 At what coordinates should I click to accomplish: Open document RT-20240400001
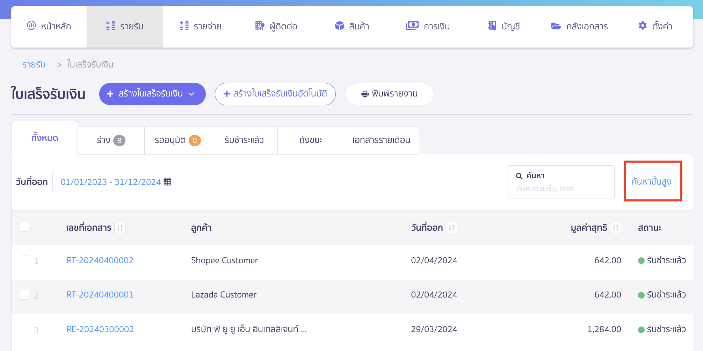100,295
